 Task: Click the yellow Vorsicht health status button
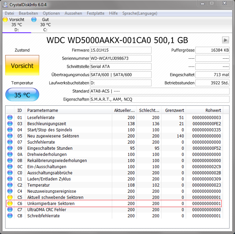click(22, 65)
